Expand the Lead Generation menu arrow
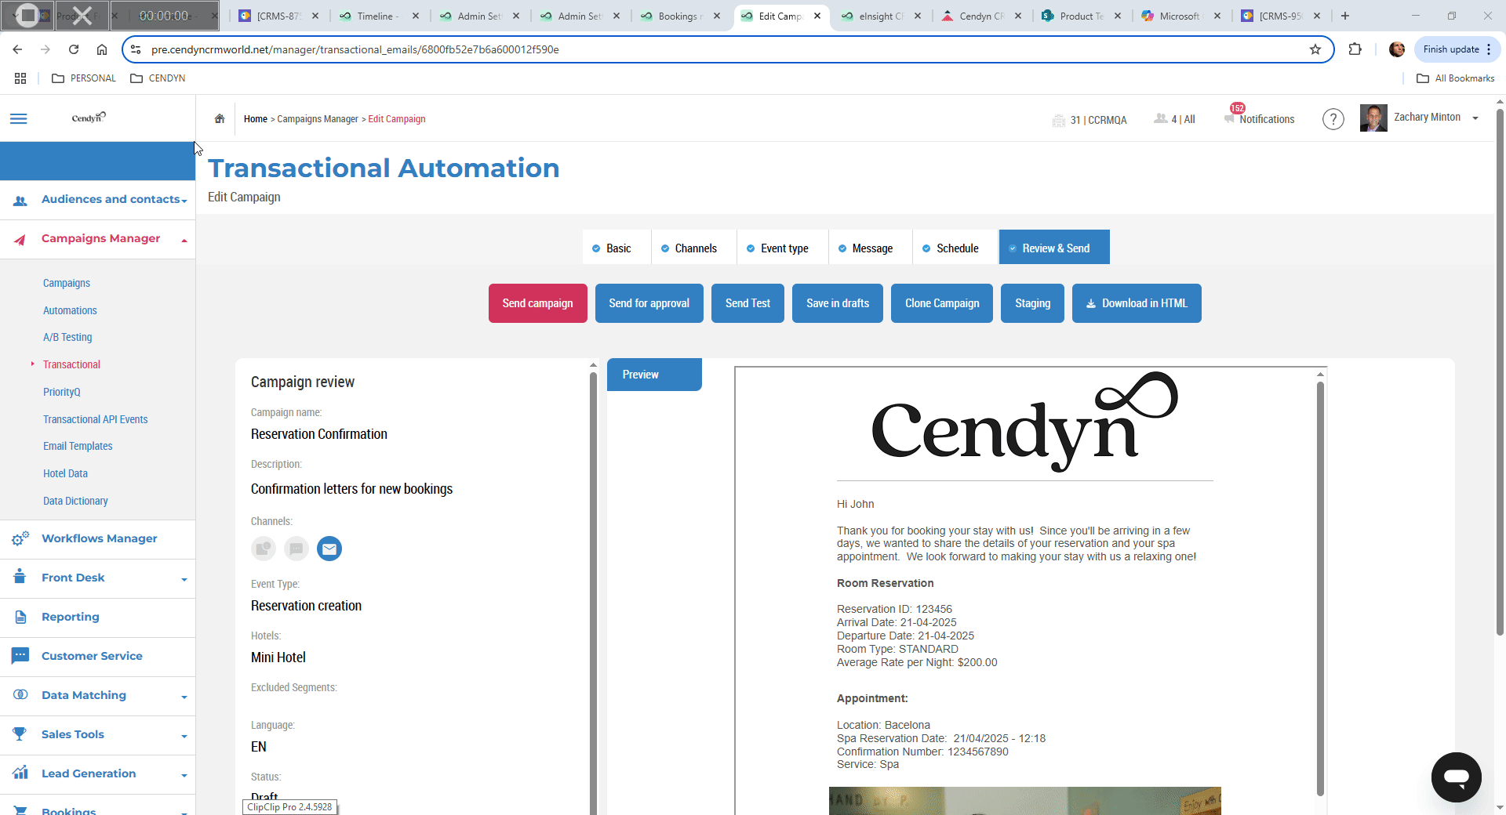 [184, 776]
